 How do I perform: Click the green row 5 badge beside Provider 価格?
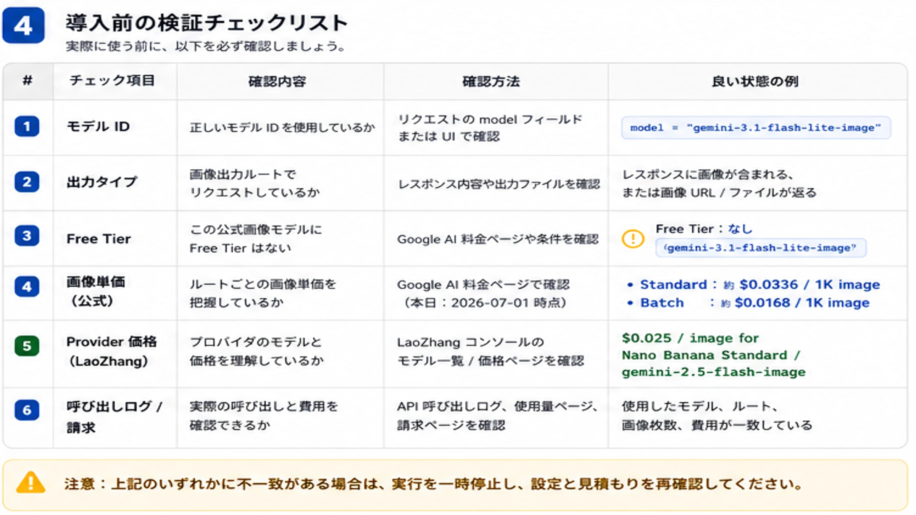(x=27, y=346)
